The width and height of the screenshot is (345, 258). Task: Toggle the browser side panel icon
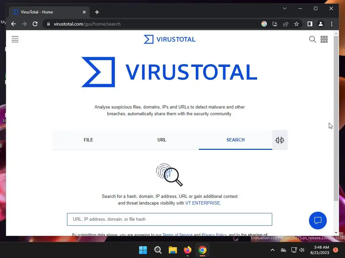tap(310, 24)
